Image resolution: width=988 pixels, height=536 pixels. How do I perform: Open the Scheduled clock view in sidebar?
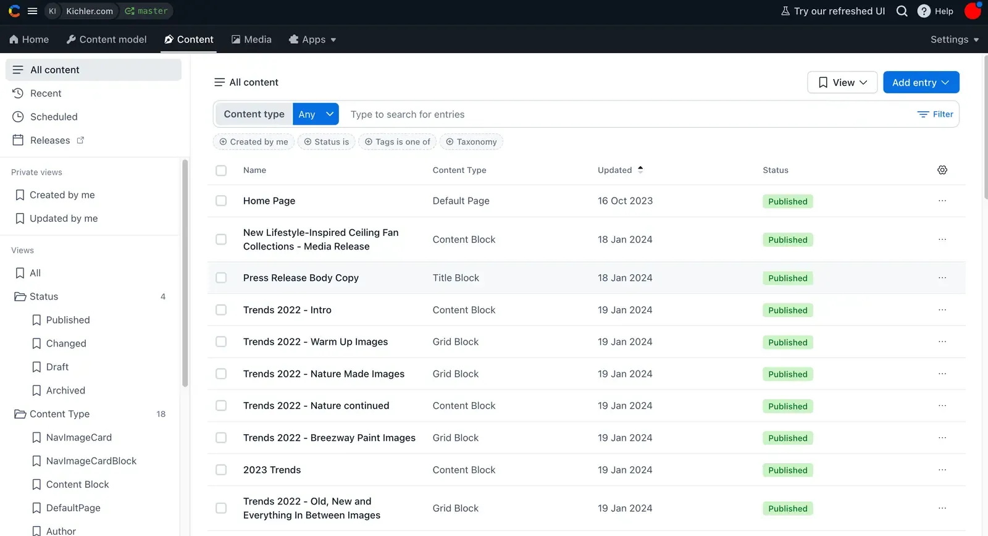click(x=54, y=117)
